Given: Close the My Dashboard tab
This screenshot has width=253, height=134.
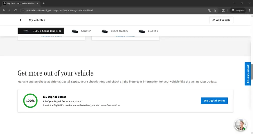Looking at the screenshot, I should 38,3.
